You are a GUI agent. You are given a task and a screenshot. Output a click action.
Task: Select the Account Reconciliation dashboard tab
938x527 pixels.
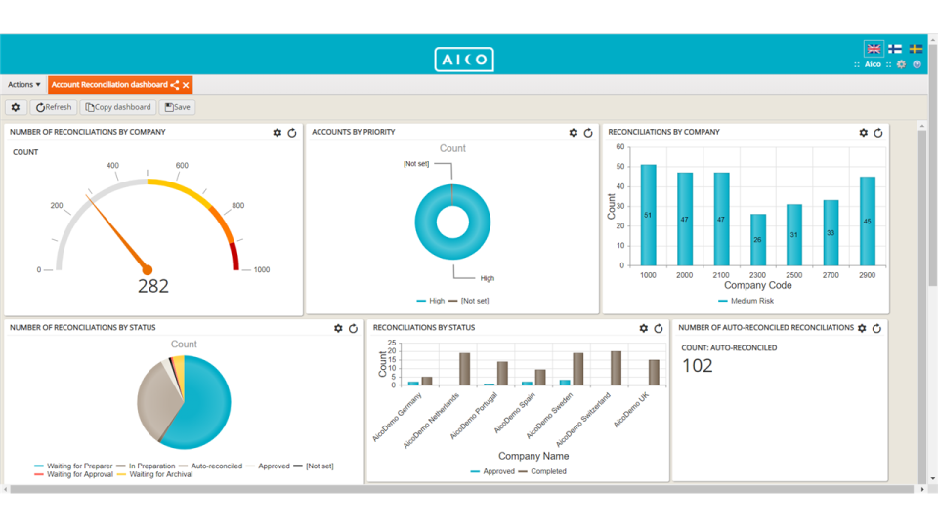[x=108, y=85]
